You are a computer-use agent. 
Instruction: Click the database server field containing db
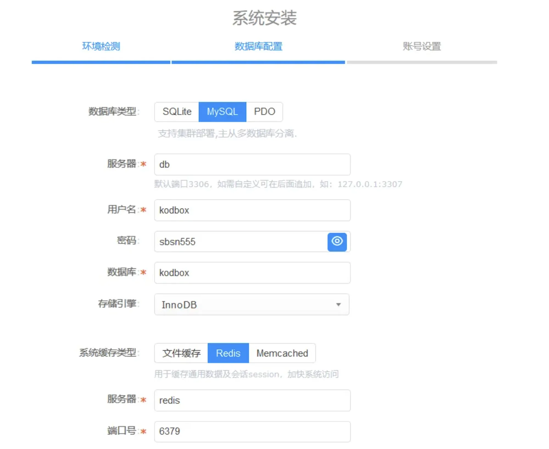(x=252, y=164)
